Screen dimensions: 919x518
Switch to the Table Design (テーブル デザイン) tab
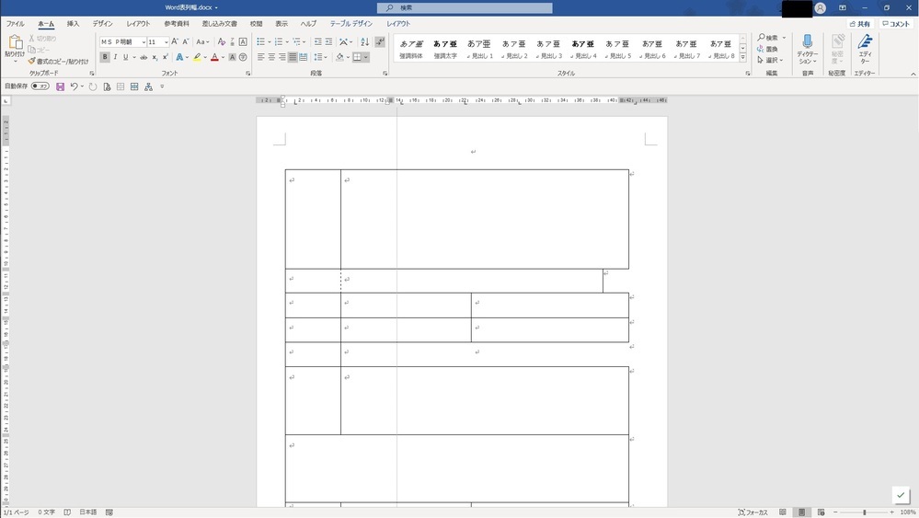click(x=351, y=24)
